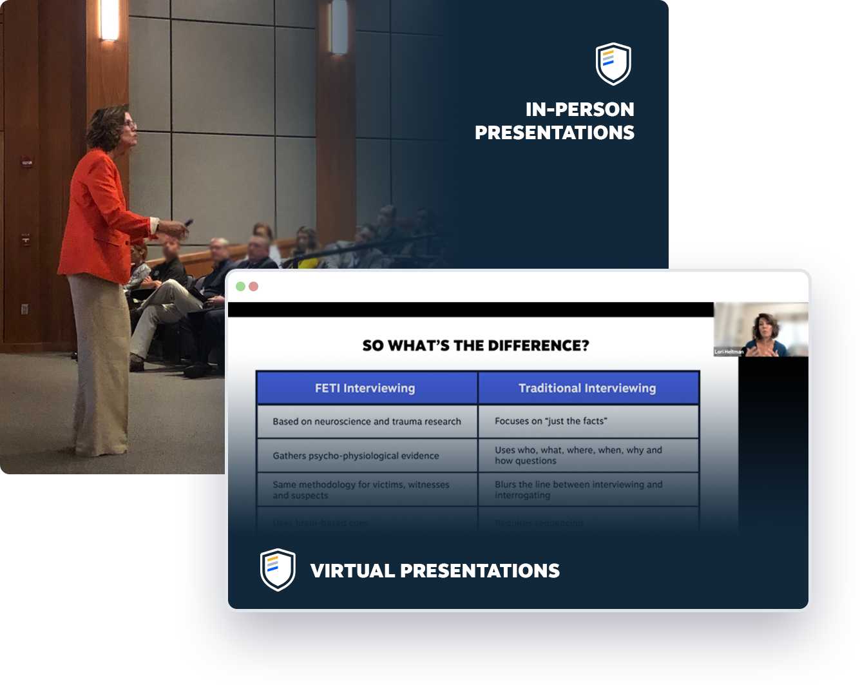Click 'Same methodology for victims' cell

coord(367,490)
